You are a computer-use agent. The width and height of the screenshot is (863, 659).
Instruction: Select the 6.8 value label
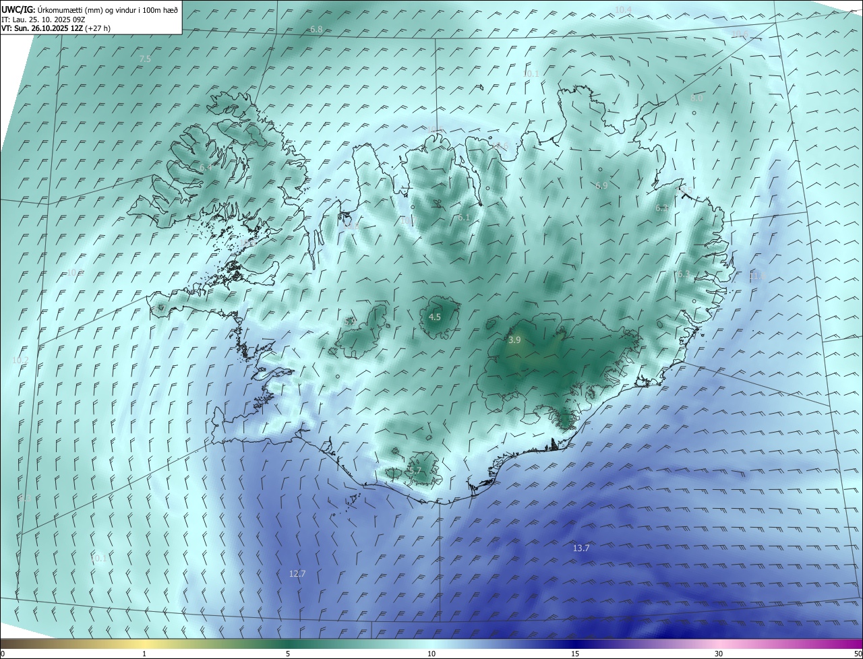[x=316, y=30]
